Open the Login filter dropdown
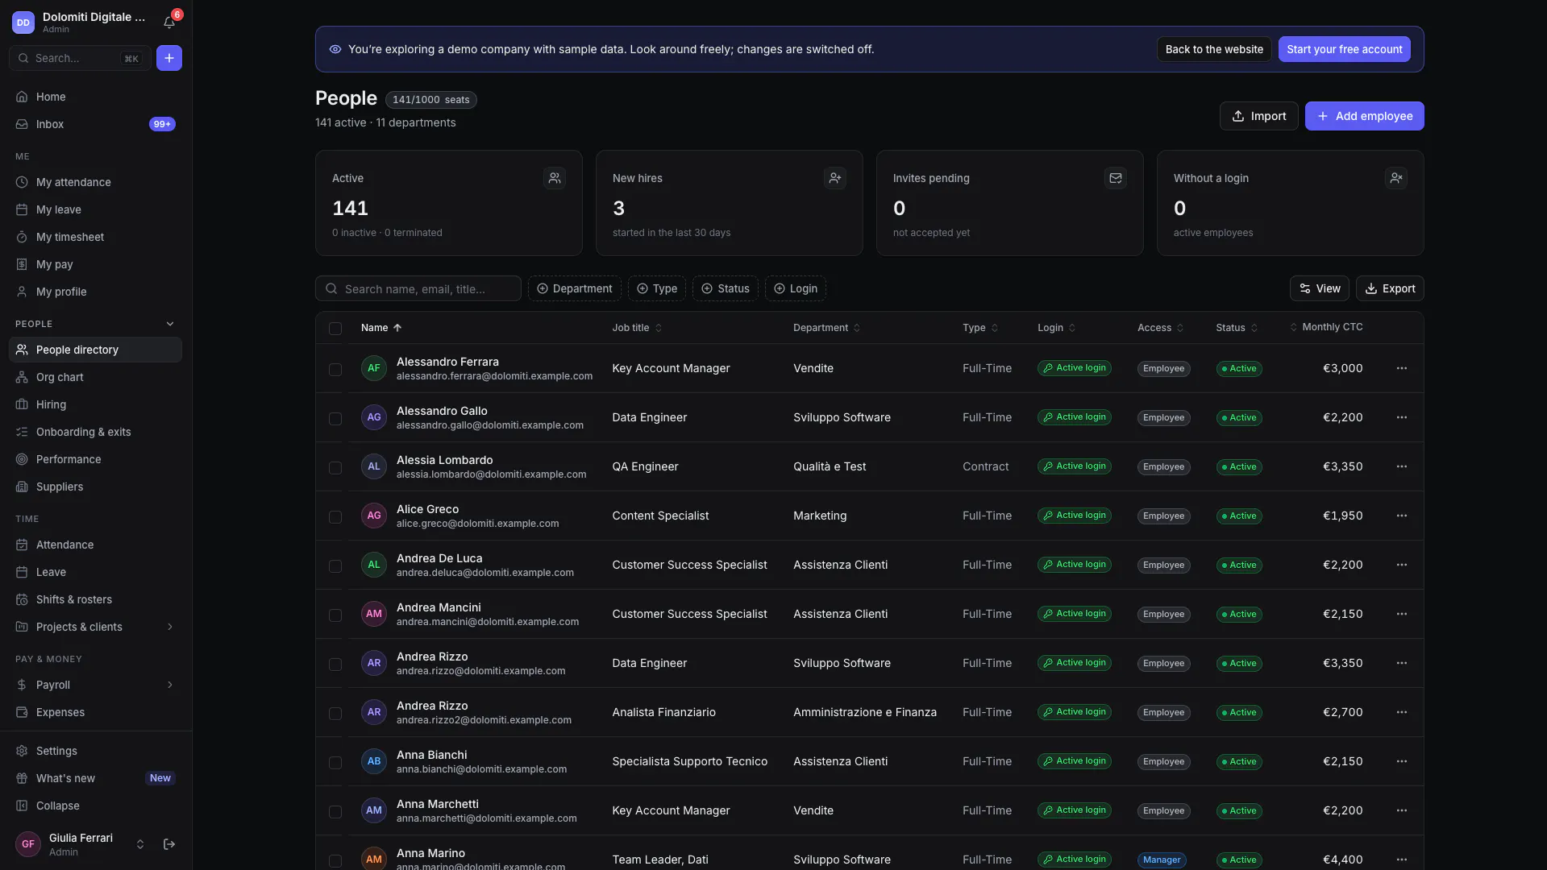This screenshot has width=1547, height=870. click(x=796, y=288)
